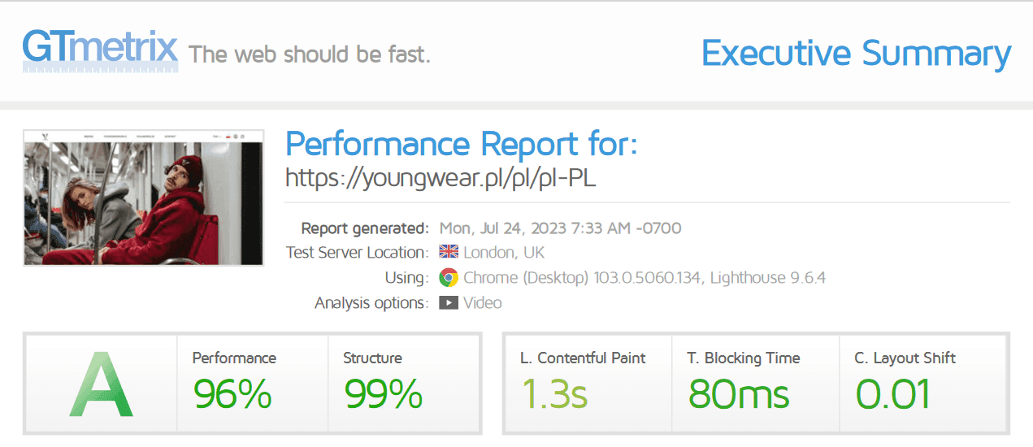Click the L. Contentful Paint 1.3s value

554,393
